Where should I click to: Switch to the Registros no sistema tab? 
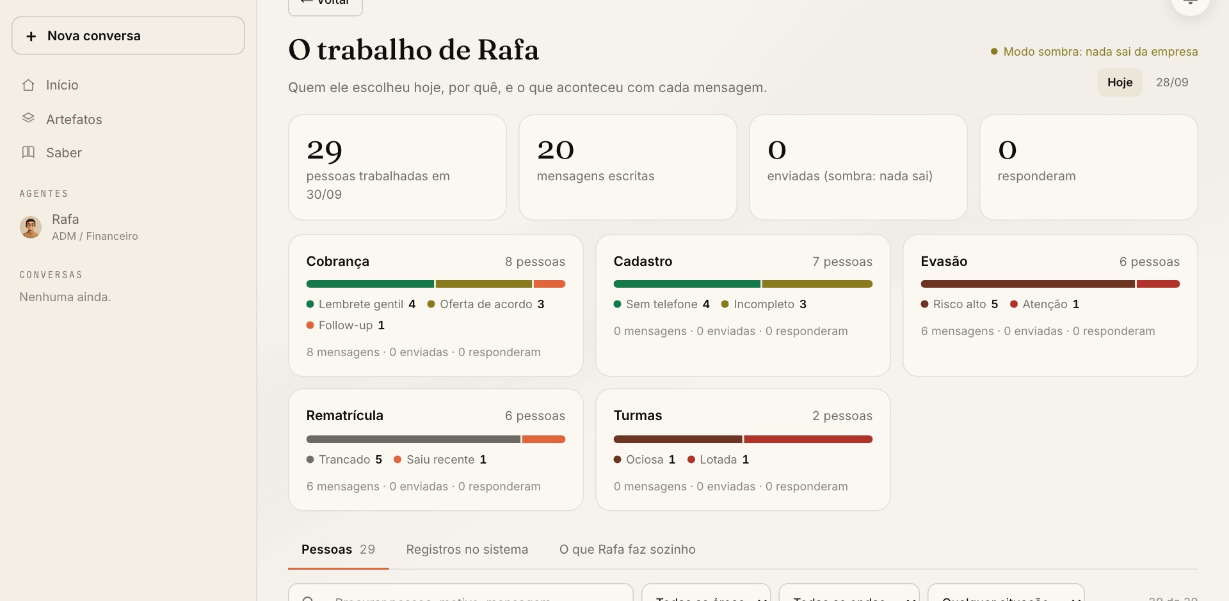pos(467,549)
